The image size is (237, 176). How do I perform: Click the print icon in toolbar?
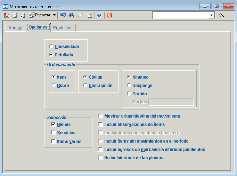15,15
